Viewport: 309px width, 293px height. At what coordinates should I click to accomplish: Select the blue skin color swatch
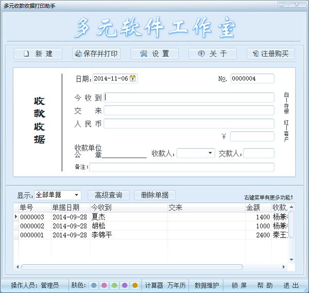click(x=94, y=285)
